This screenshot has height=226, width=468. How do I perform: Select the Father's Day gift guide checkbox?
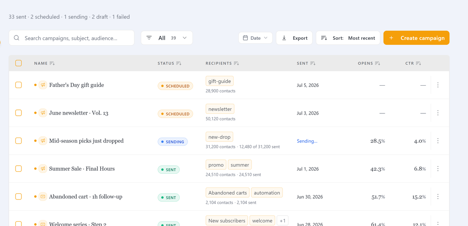18,85
